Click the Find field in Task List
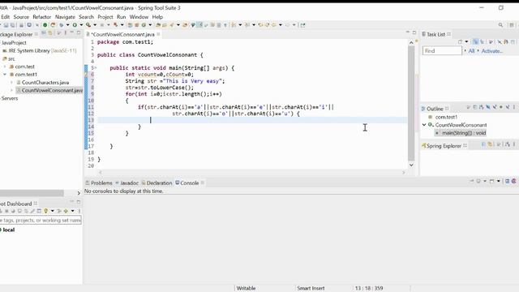Screen dimensions: 519x292 click(442, 50)
